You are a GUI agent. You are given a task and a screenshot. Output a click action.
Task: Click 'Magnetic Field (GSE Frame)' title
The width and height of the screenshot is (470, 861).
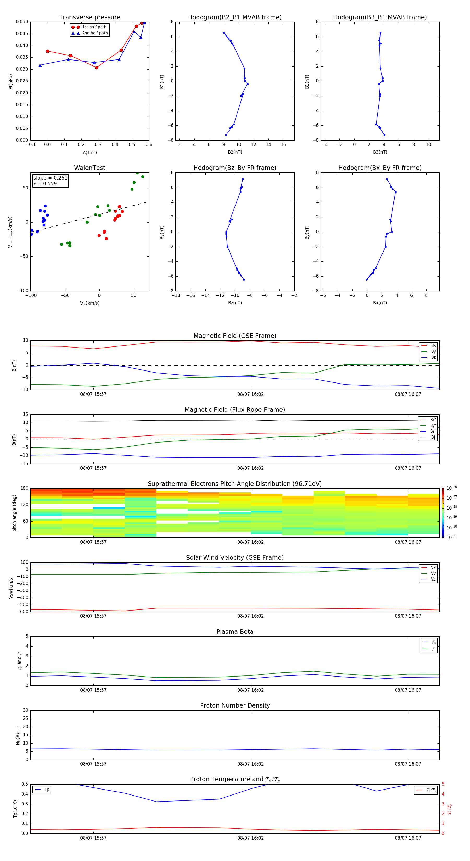point(235,336)
